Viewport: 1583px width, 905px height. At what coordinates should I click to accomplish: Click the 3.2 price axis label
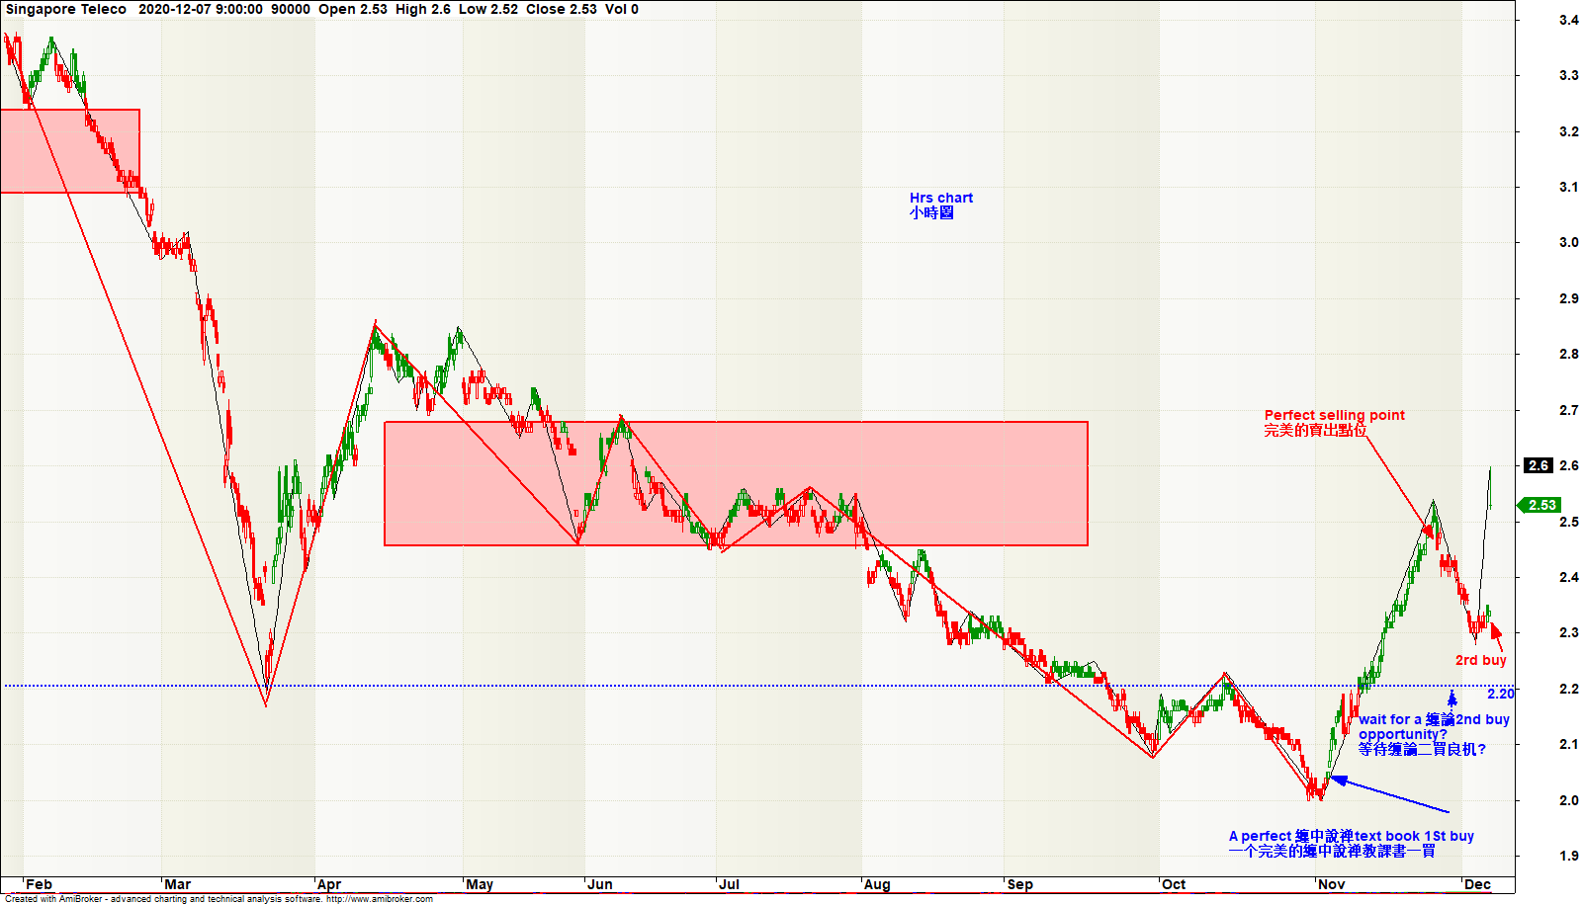[1569, 131]
